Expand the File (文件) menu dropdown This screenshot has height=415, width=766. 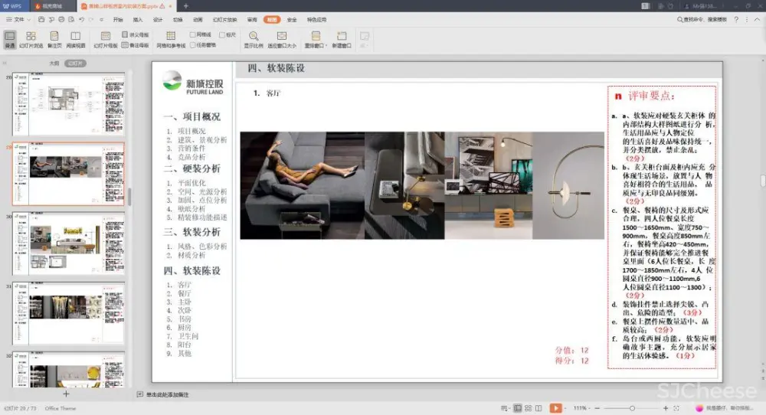(18, 19)
